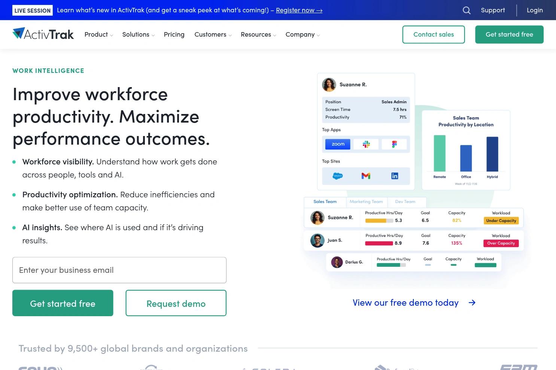Select the LinkedIn site icon
The height and width of the screenshot is (370, 556).
tap(395, 176)
